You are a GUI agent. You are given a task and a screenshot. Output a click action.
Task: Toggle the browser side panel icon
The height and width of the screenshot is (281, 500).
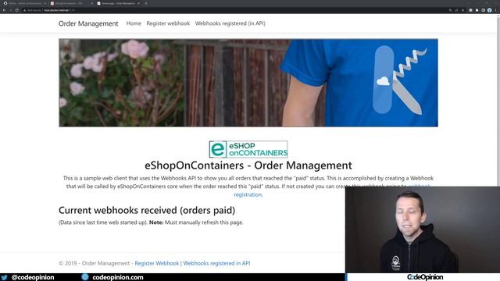pos(483,10)
